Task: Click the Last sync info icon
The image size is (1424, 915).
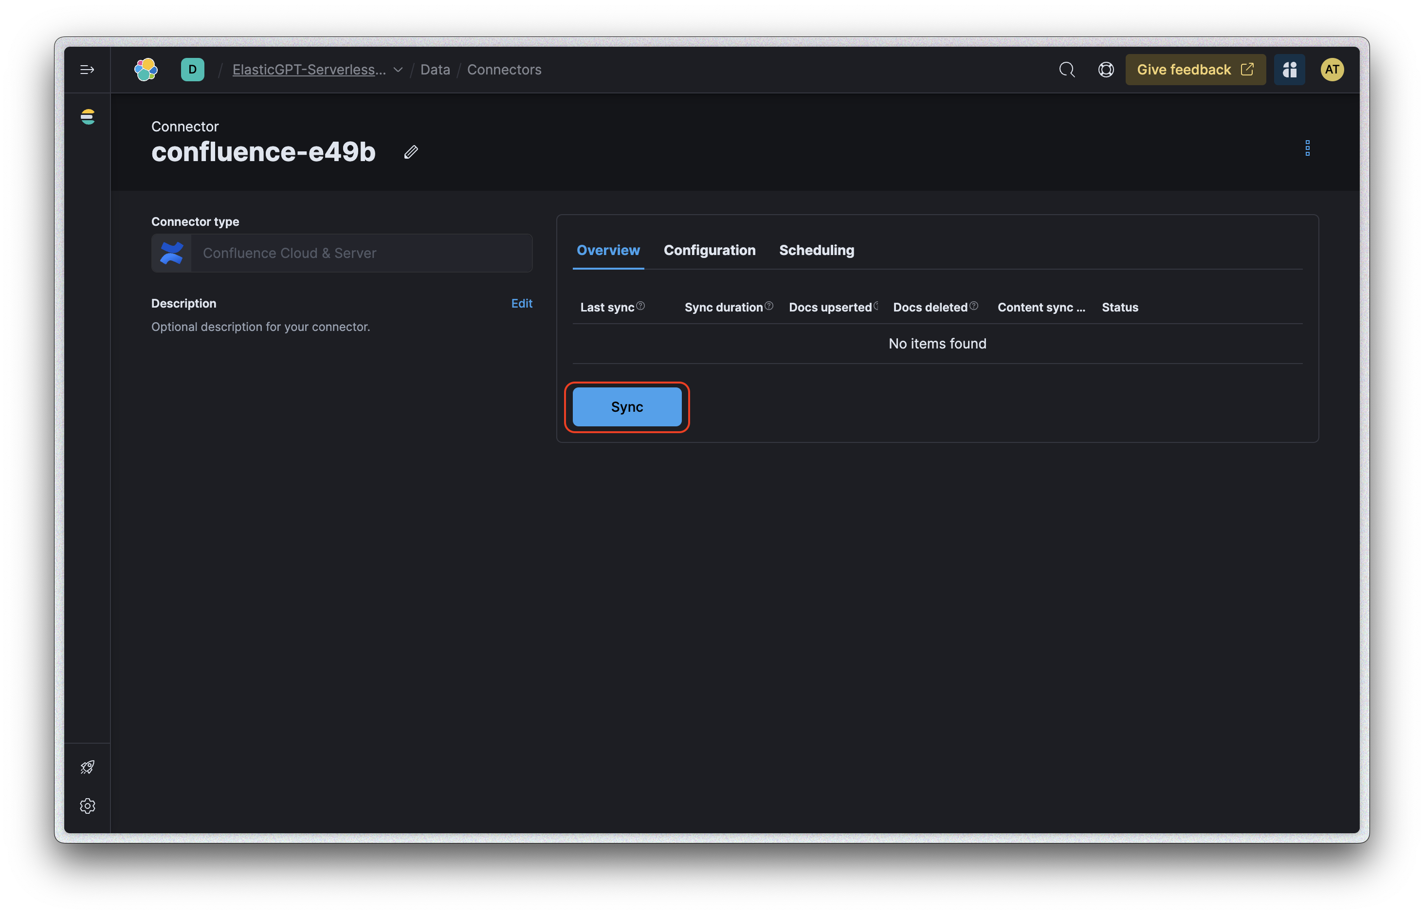Action: (640, 306)
